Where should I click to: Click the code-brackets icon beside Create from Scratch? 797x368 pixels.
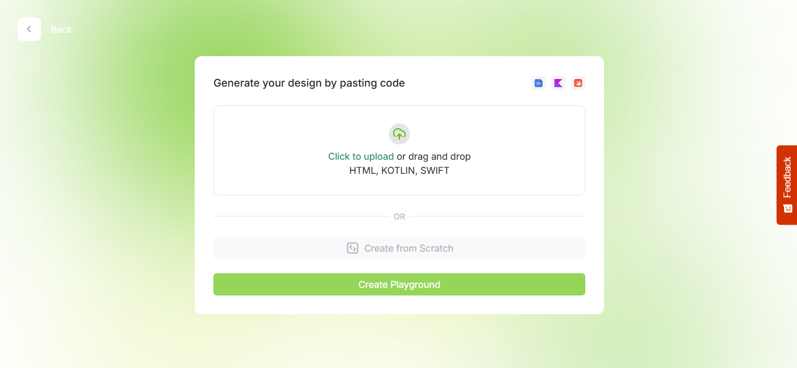click(x=353, y=248)
